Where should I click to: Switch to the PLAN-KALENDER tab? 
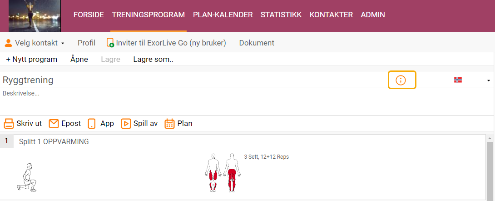[x=223, y=15]
